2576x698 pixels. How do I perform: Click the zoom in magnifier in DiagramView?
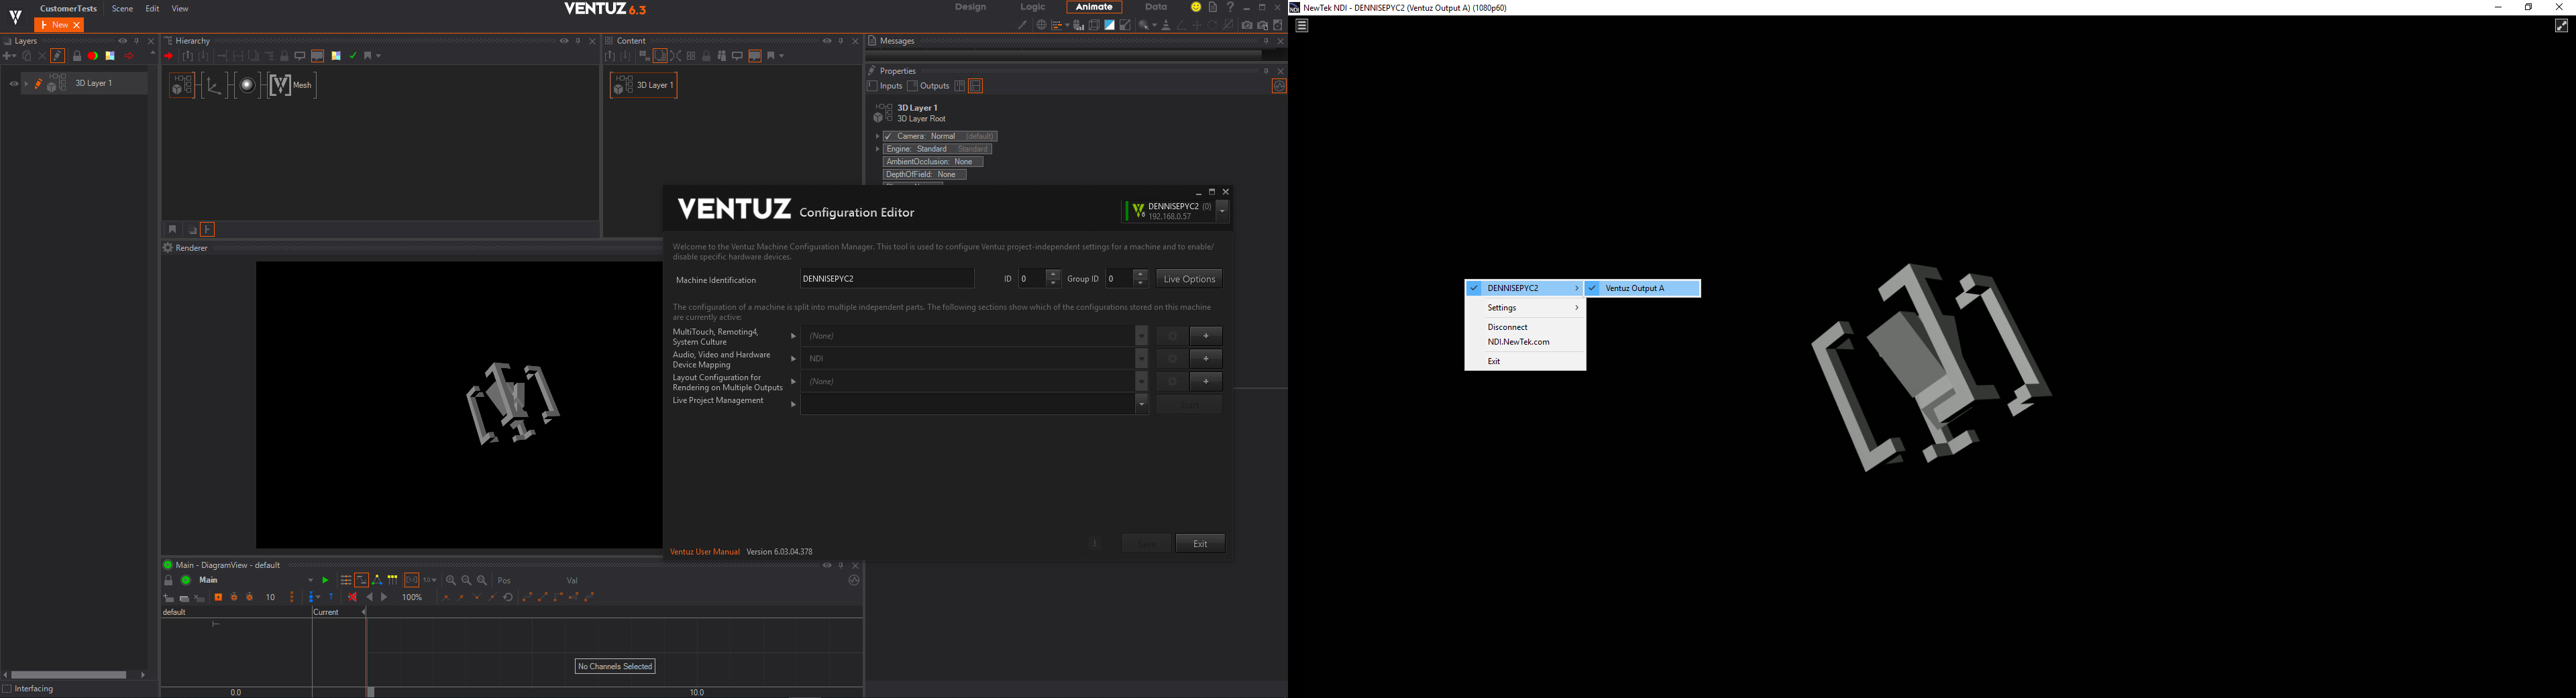[x=451, y=580]
